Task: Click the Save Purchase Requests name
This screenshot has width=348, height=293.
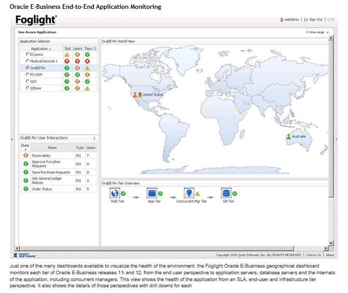Action: click(x=51, y=172)
